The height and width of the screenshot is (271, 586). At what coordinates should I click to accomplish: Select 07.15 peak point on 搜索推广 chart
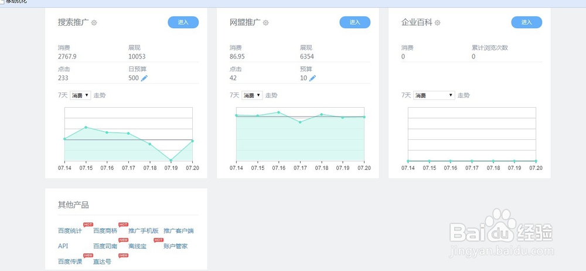click(86, 127)
